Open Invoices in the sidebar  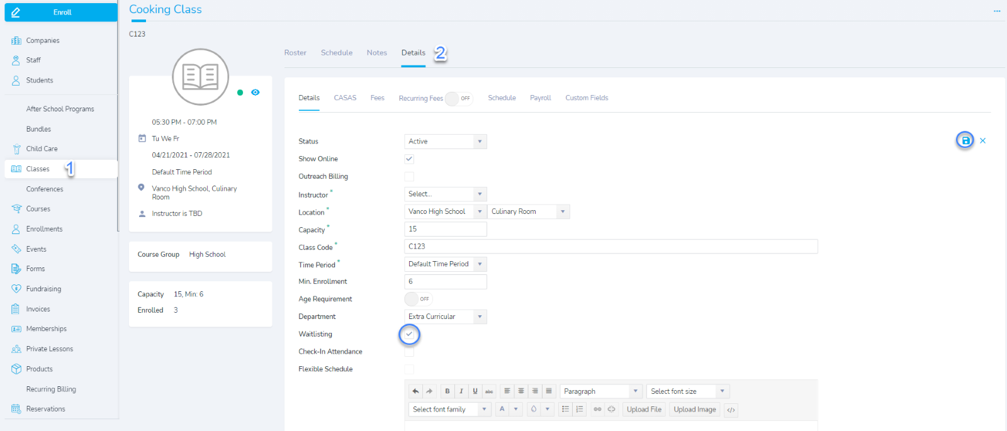(x=38, y=309)
